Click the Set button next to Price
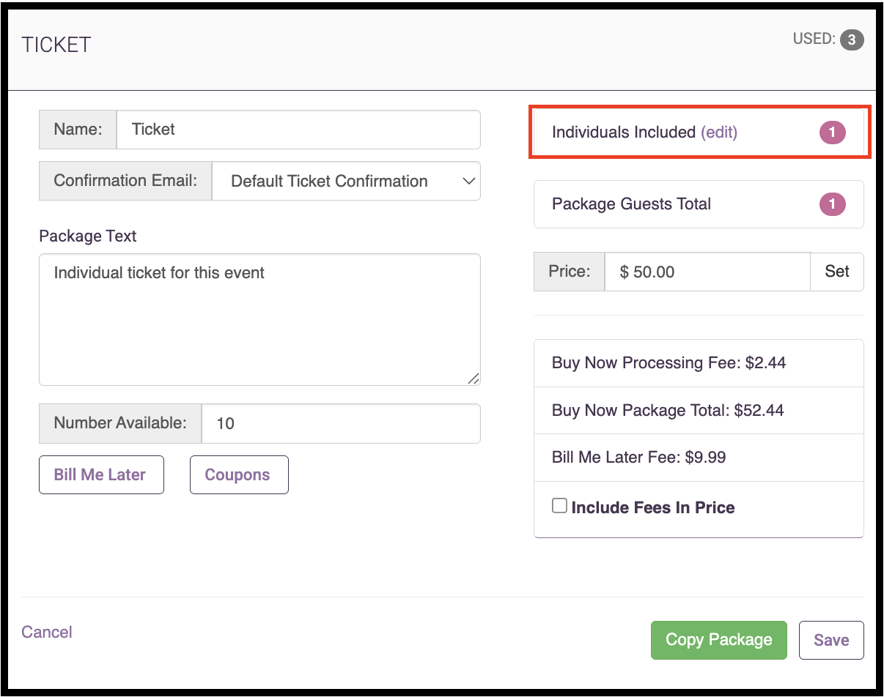 click(x=837, y=272)
